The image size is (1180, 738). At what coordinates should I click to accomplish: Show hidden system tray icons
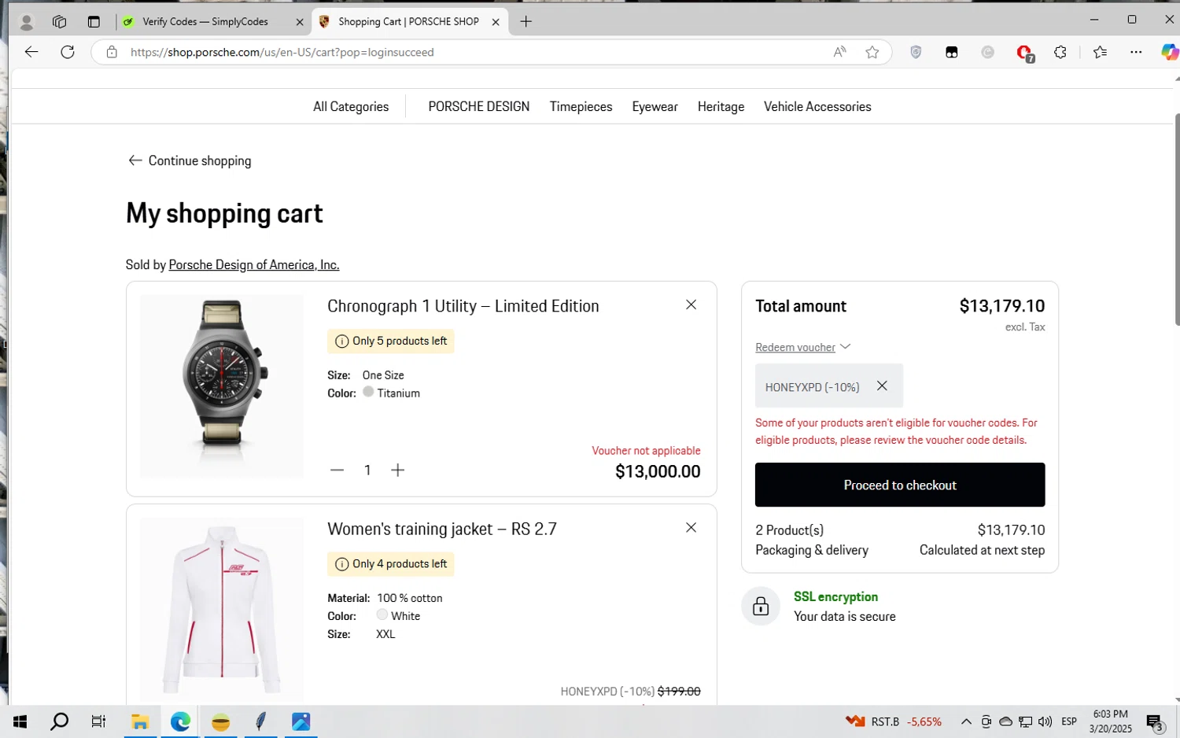tap(966, 721)
